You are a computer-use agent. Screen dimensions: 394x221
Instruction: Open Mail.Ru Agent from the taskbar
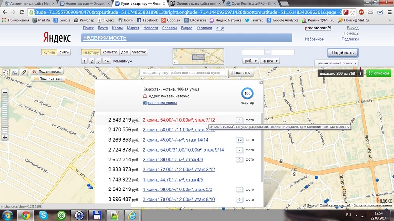tap(61, 215)
